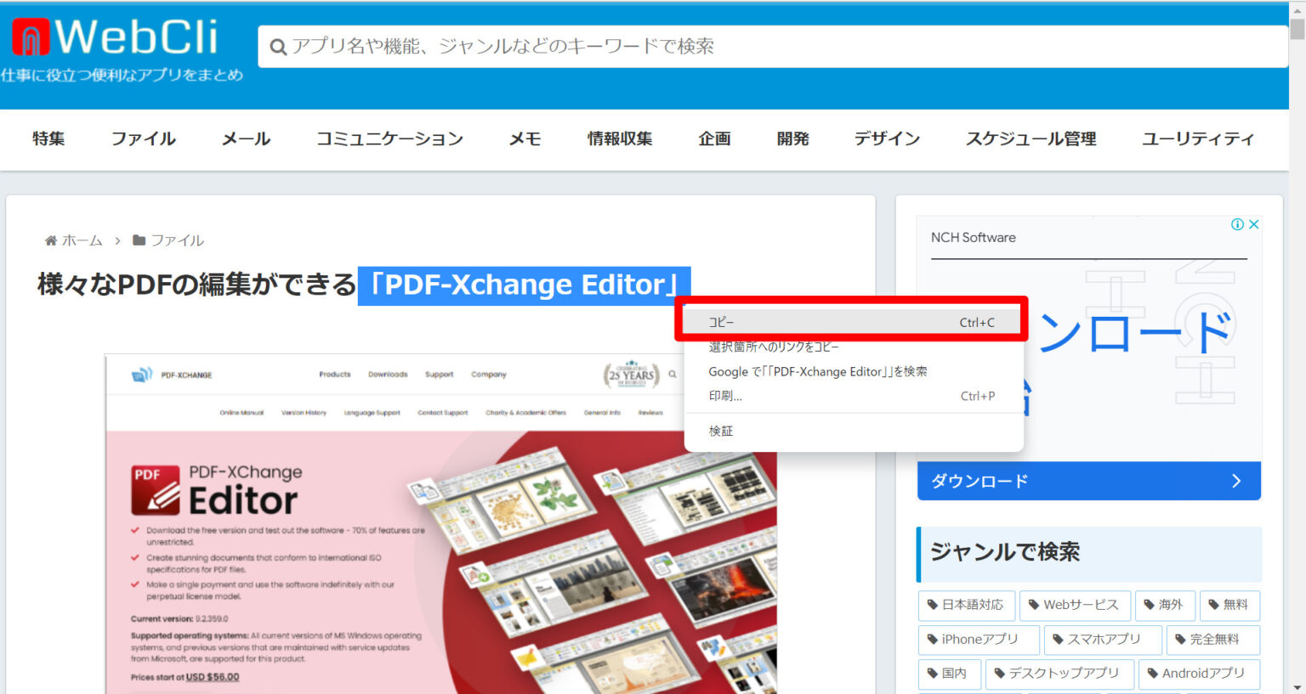The height and width of the screenshot is (694, 1306).
Task: Click the magnifier icon in PDF-XChange screenshot
Action: [673, 374]
